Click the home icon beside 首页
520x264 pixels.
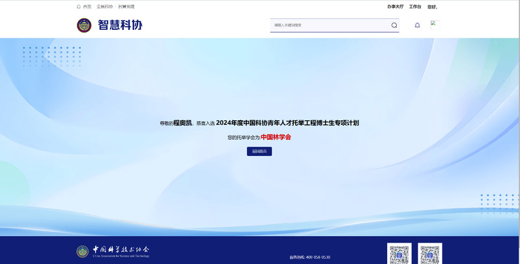[x=79, y=7]
